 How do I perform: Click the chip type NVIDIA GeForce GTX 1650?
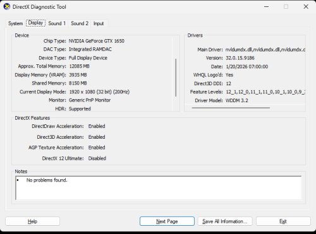(x=97, y=41)
